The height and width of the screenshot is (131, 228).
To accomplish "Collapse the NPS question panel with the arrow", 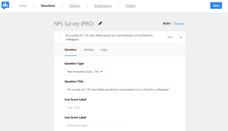I will pos(181,37).
